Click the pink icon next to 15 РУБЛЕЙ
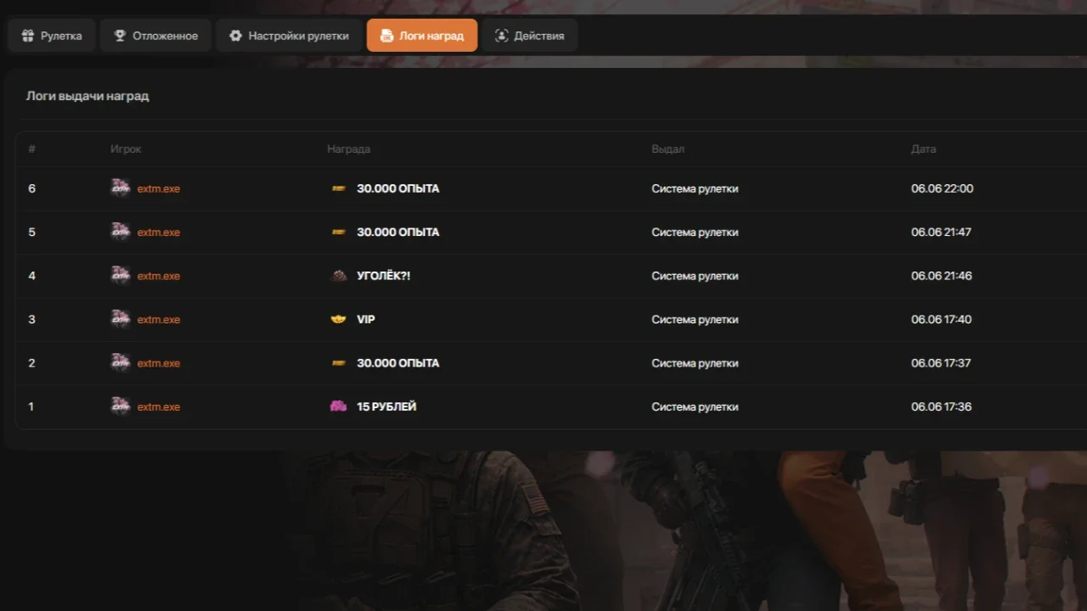This screenshot has width=1087, height=611. point(338,406)
